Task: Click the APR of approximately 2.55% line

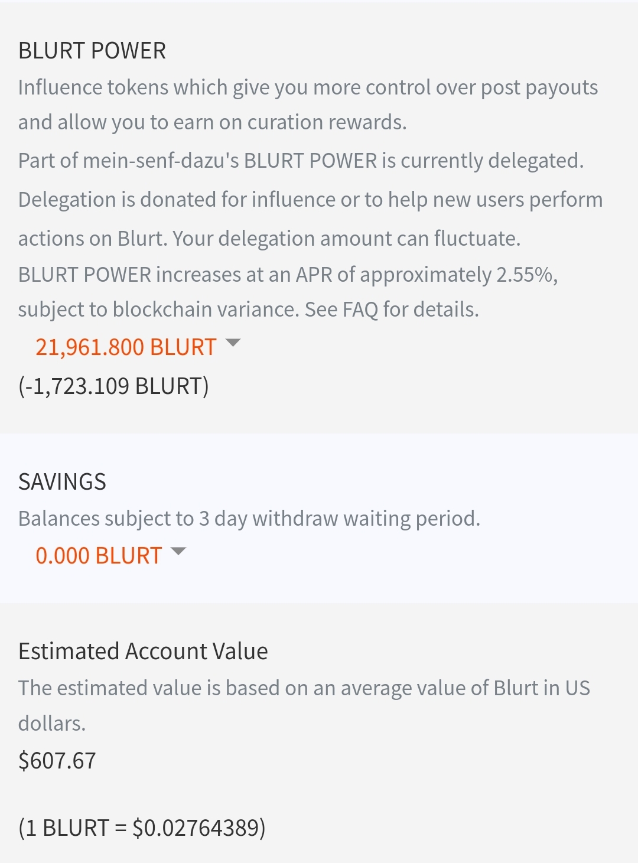Action: point(288,275)
